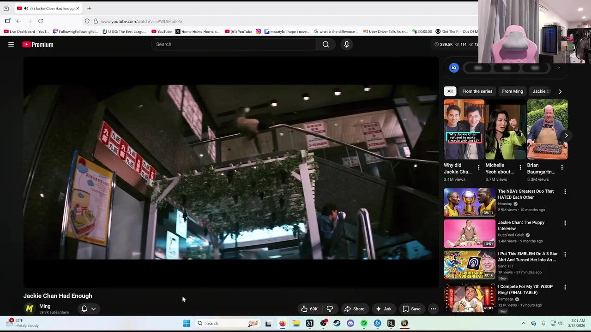Open the U.GG bookmark
This screenshot has height=332, width=591.
(124, 31)
